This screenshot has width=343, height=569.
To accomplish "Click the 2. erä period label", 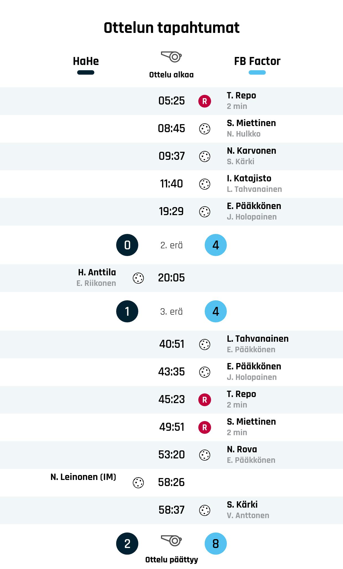I will 171,245.
